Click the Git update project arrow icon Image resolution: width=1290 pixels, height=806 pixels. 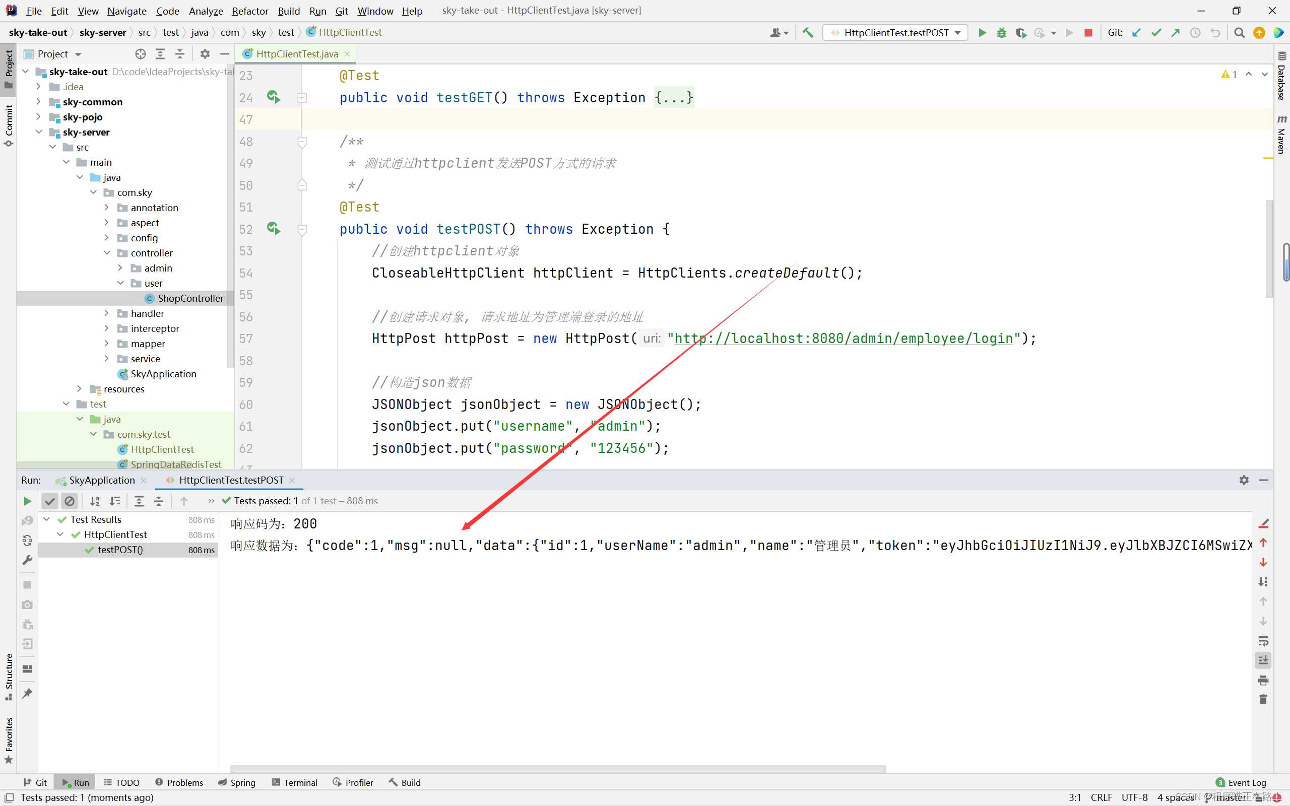[1136, 33]
